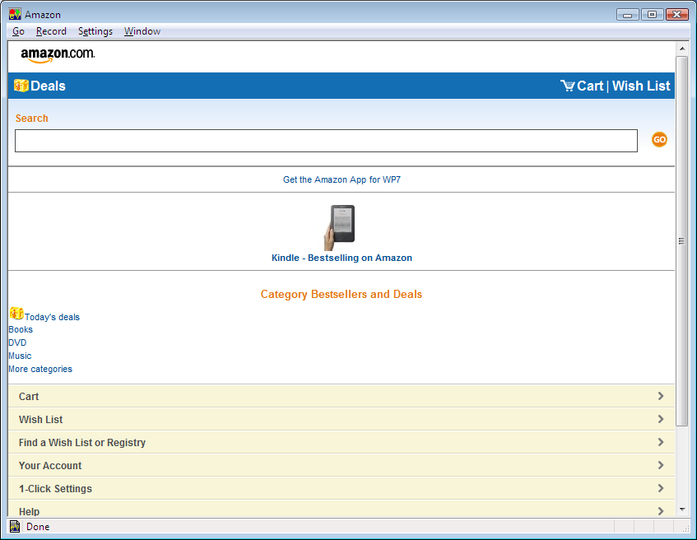Click the vertical scrollbar thumb

point(682,241)
